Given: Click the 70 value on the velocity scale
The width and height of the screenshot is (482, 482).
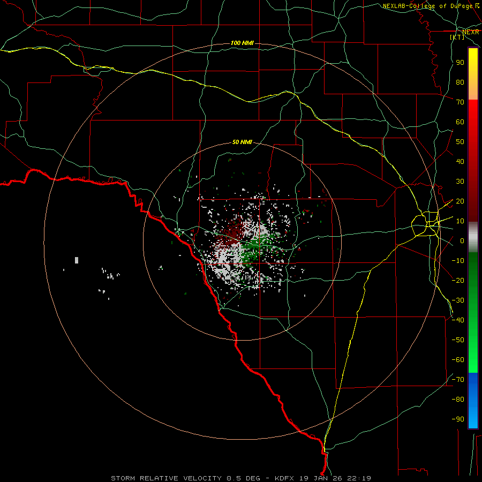Looking at the screenshot, I should click(460, 102).
